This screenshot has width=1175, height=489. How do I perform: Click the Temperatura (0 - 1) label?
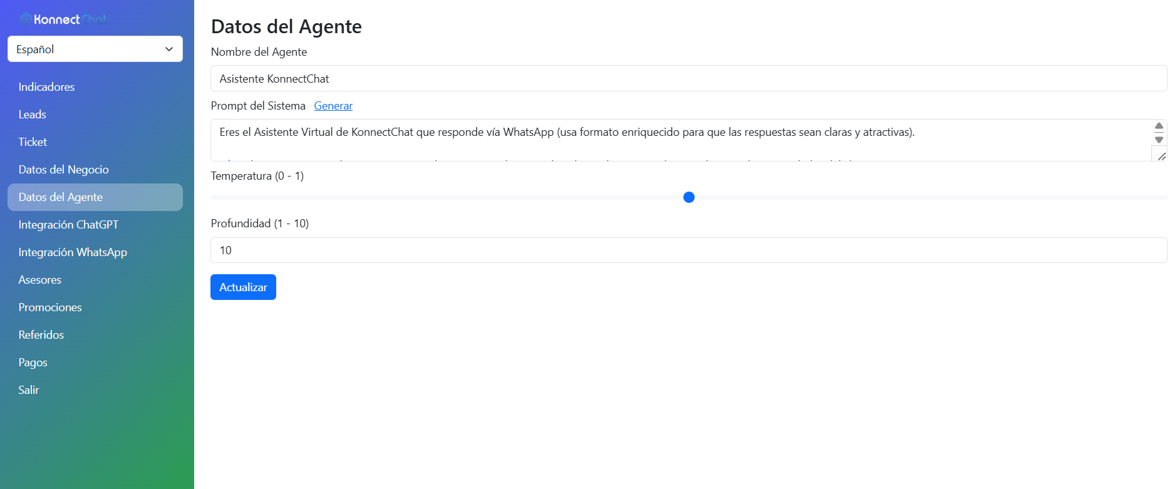pos(257,176)
